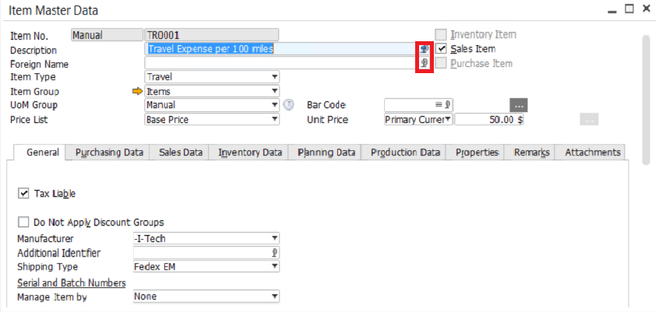
Task: Click the vertical scrollbar on the right
Action: pyautogui.click(x=645, y=100)
